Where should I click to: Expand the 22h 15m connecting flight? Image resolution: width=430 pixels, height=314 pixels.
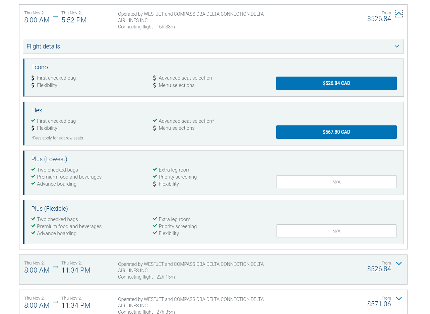399,264
